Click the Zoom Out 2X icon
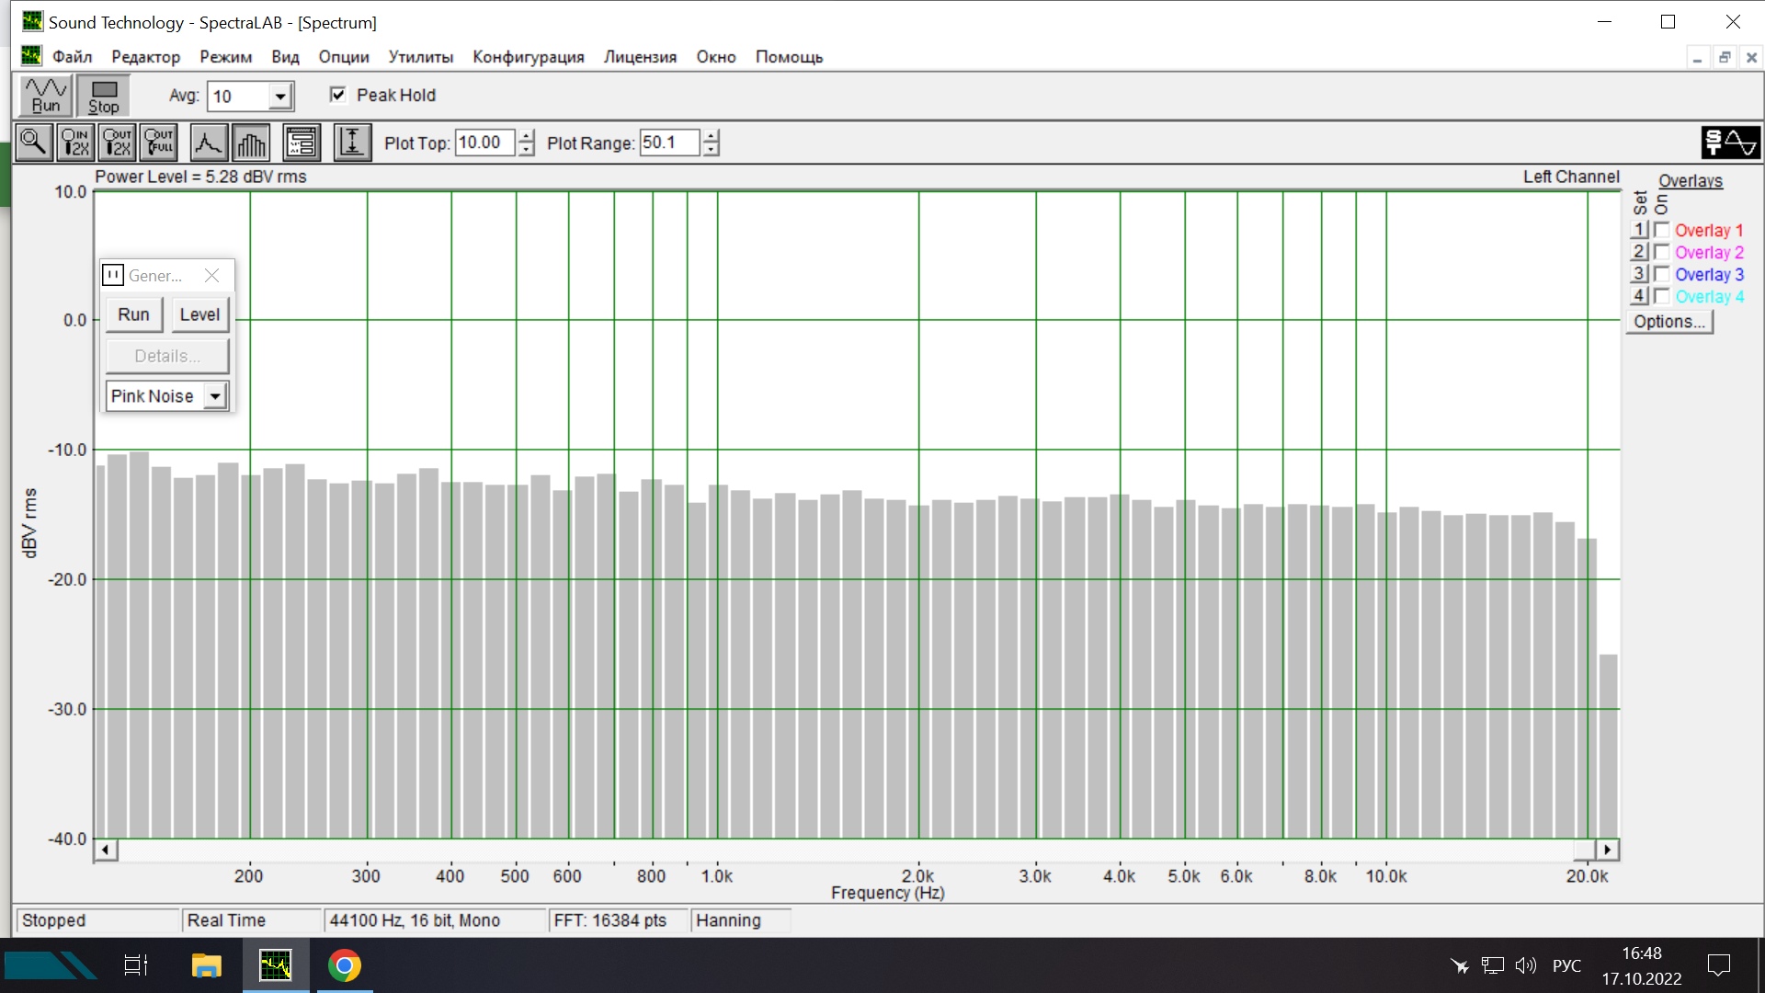The width and height of the screenshot is (1765, 993). [118, 143]
